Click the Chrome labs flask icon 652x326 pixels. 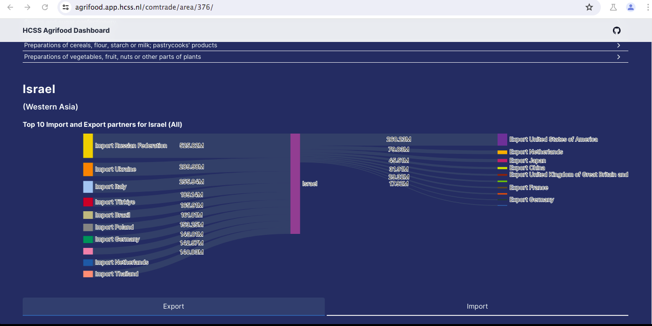(613, 7)
